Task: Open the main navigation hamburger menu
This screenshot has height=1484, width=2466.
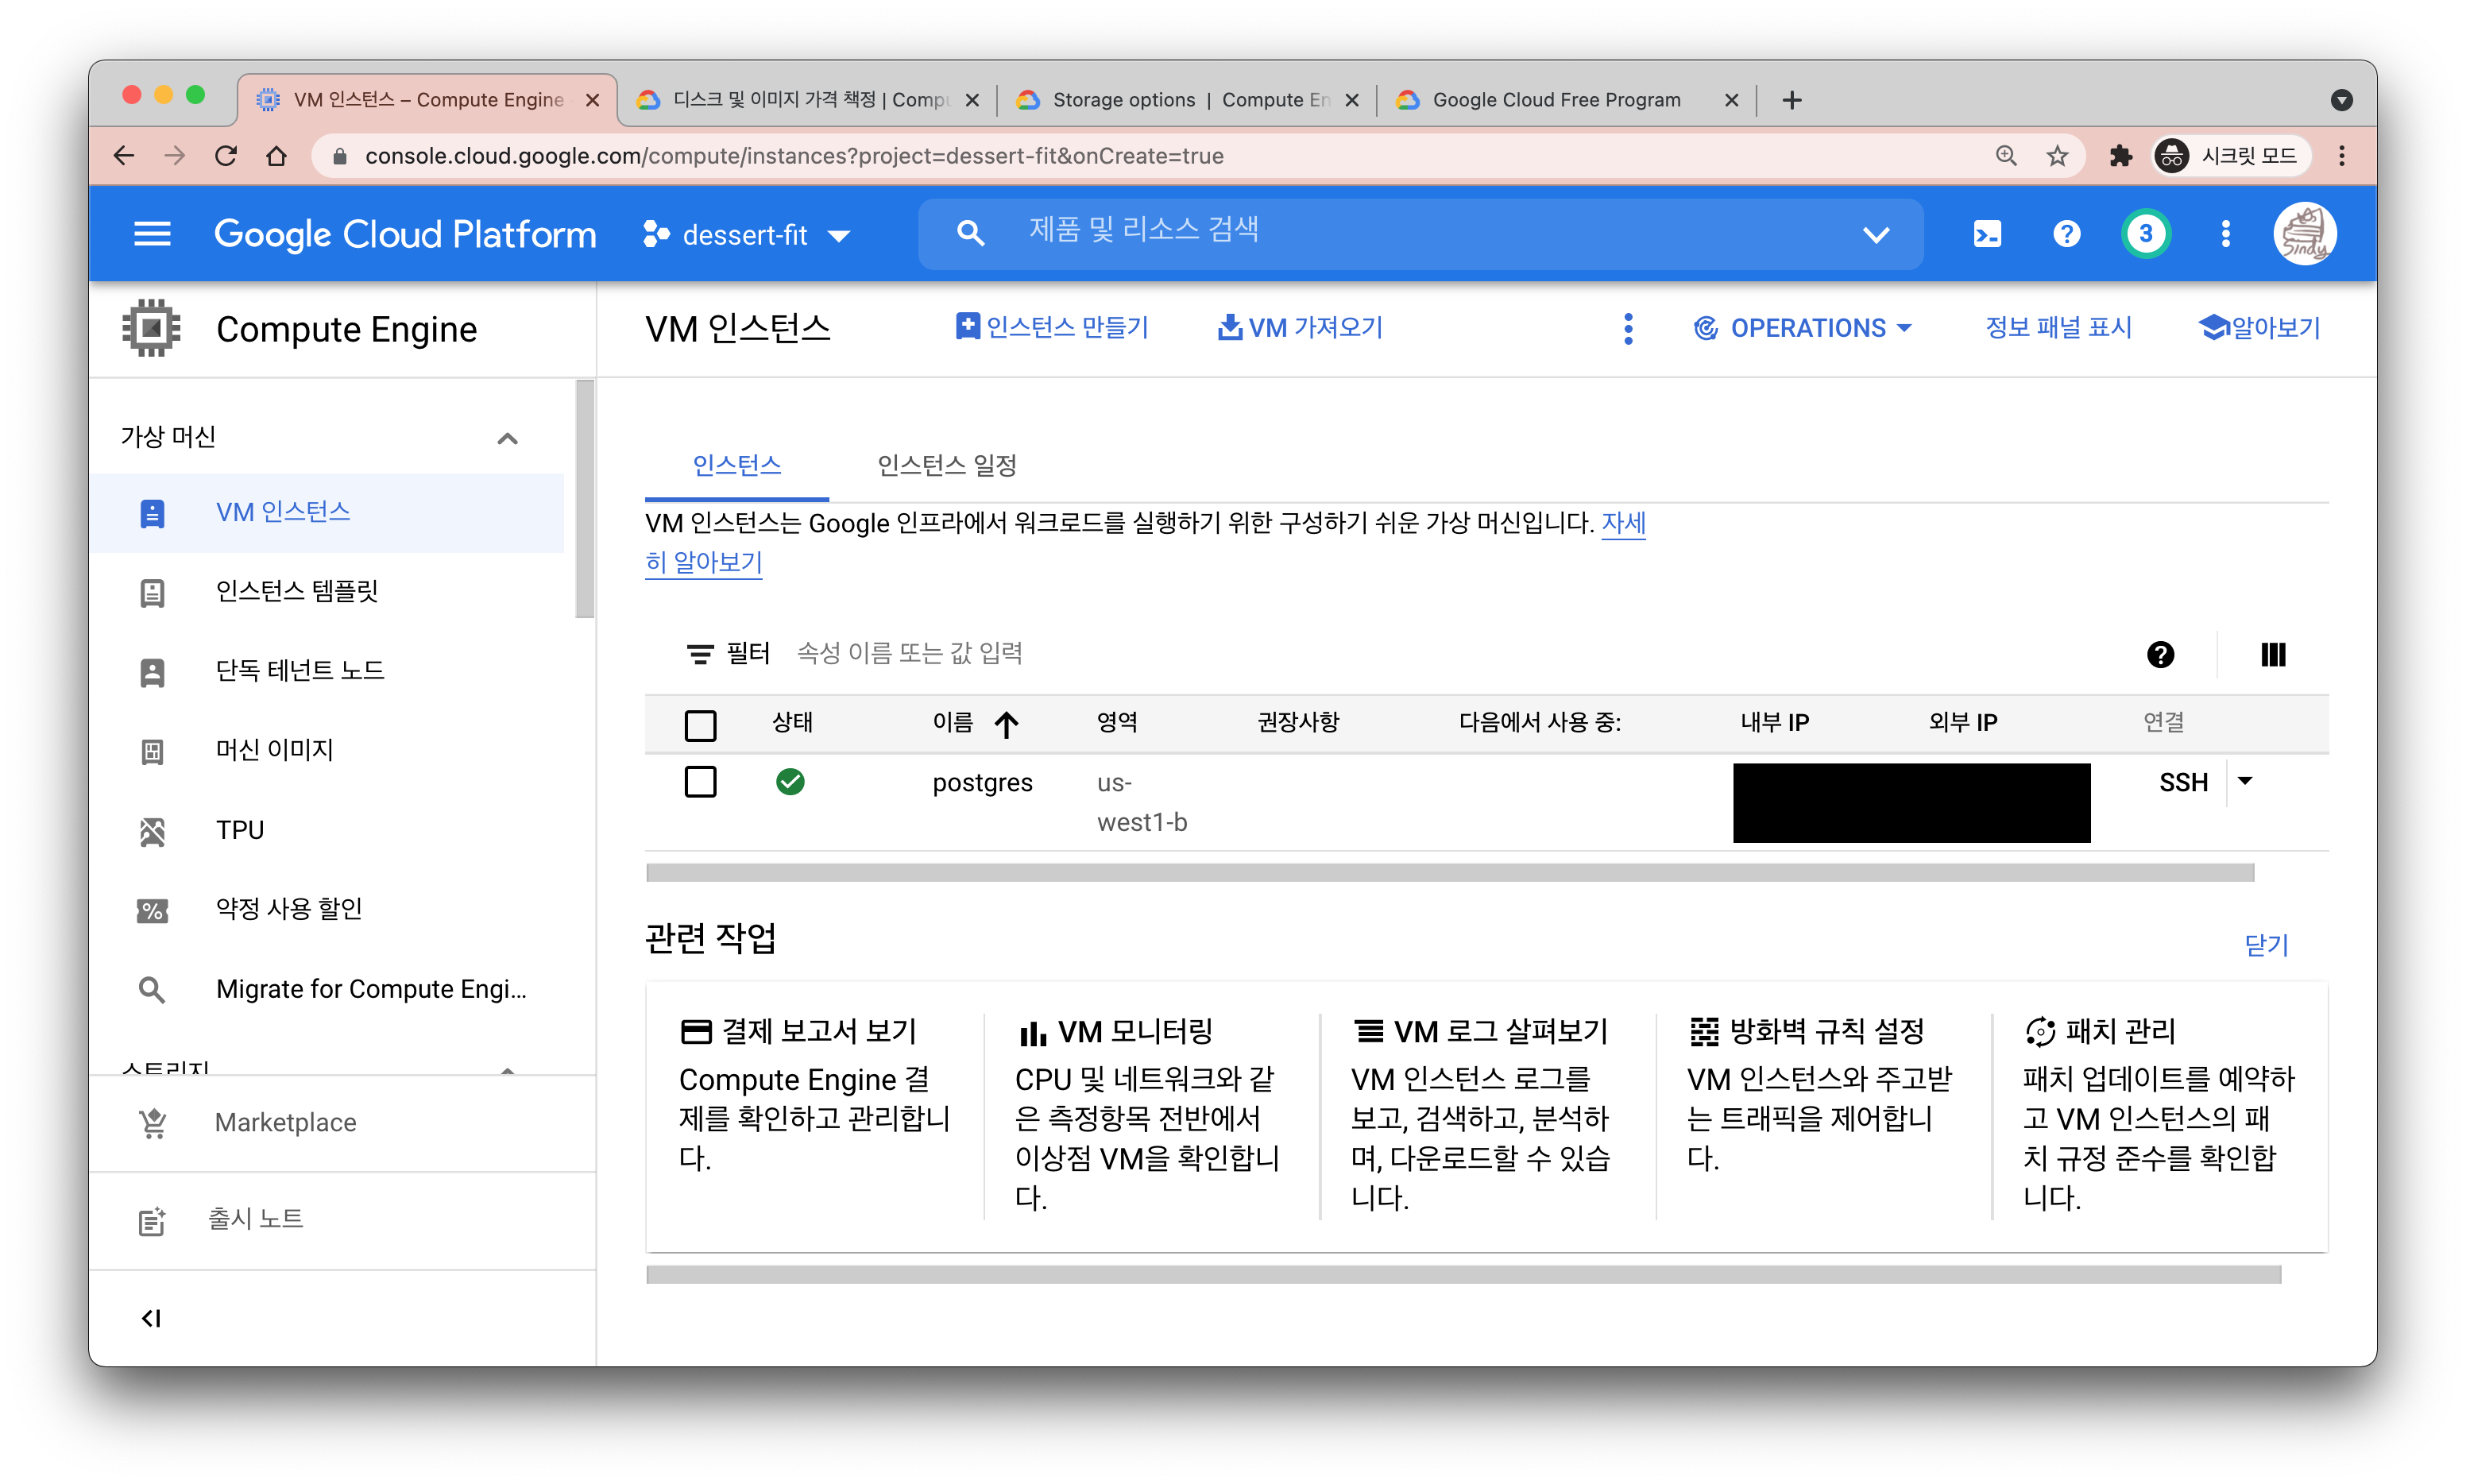Action: click(152, 234)
